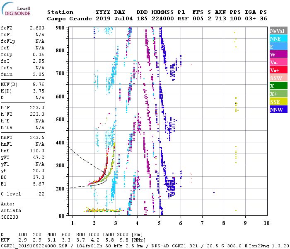Viewport: 290px width, 249px height.
Task: Click the CGK21_2019185224000.RSF file name
Action: click(x=34, y=246)
